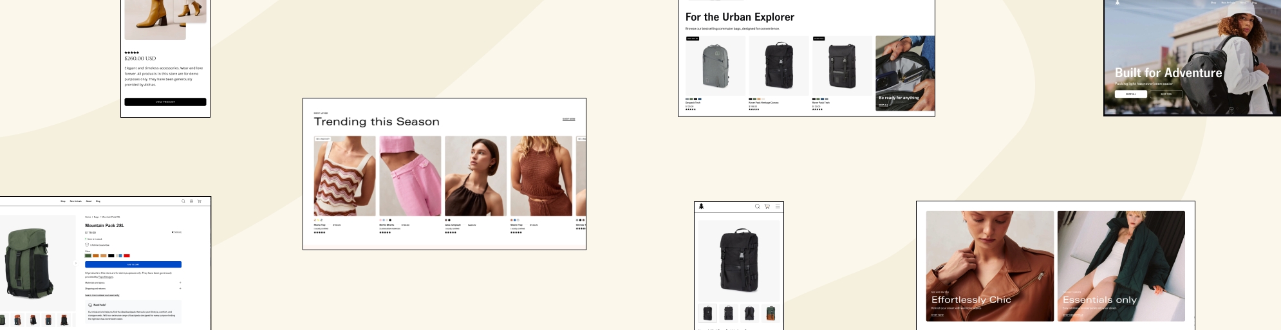Image resolution: width=1281 pixels, height=330 pixels.
Task: Click the search icon in Mountain Pack page header
Action: click(183, 201)
